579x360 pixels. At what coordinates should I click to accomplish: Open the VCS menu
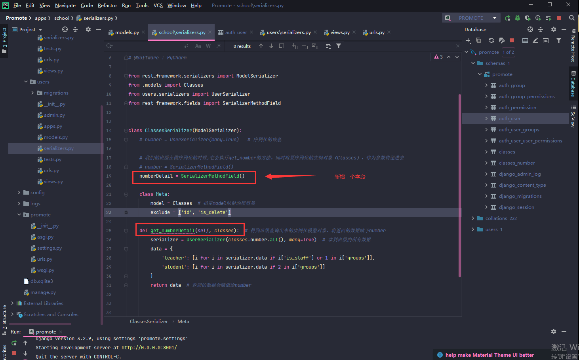click(158, 5)
